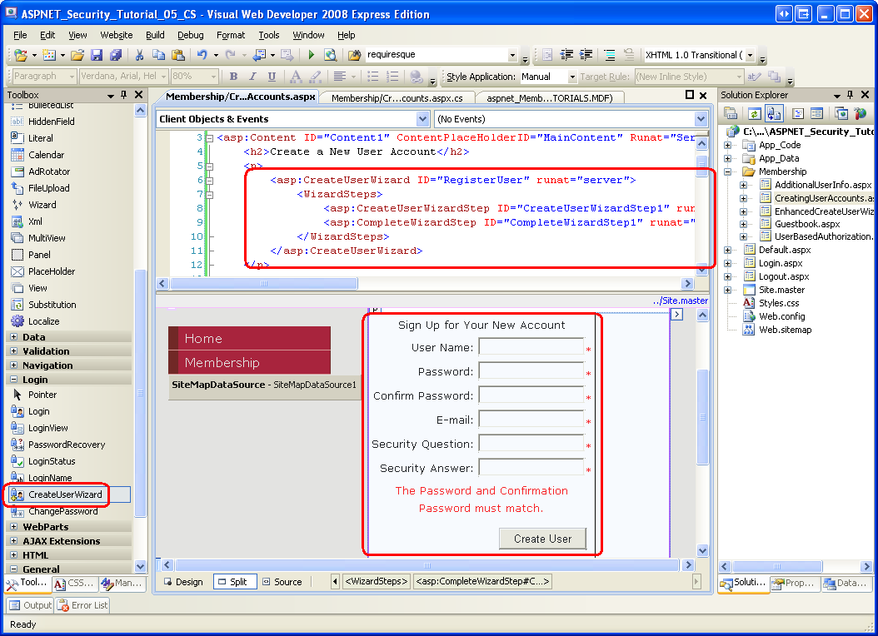
Task: Expand the App_Code folder node
Action: click(727, 145)
